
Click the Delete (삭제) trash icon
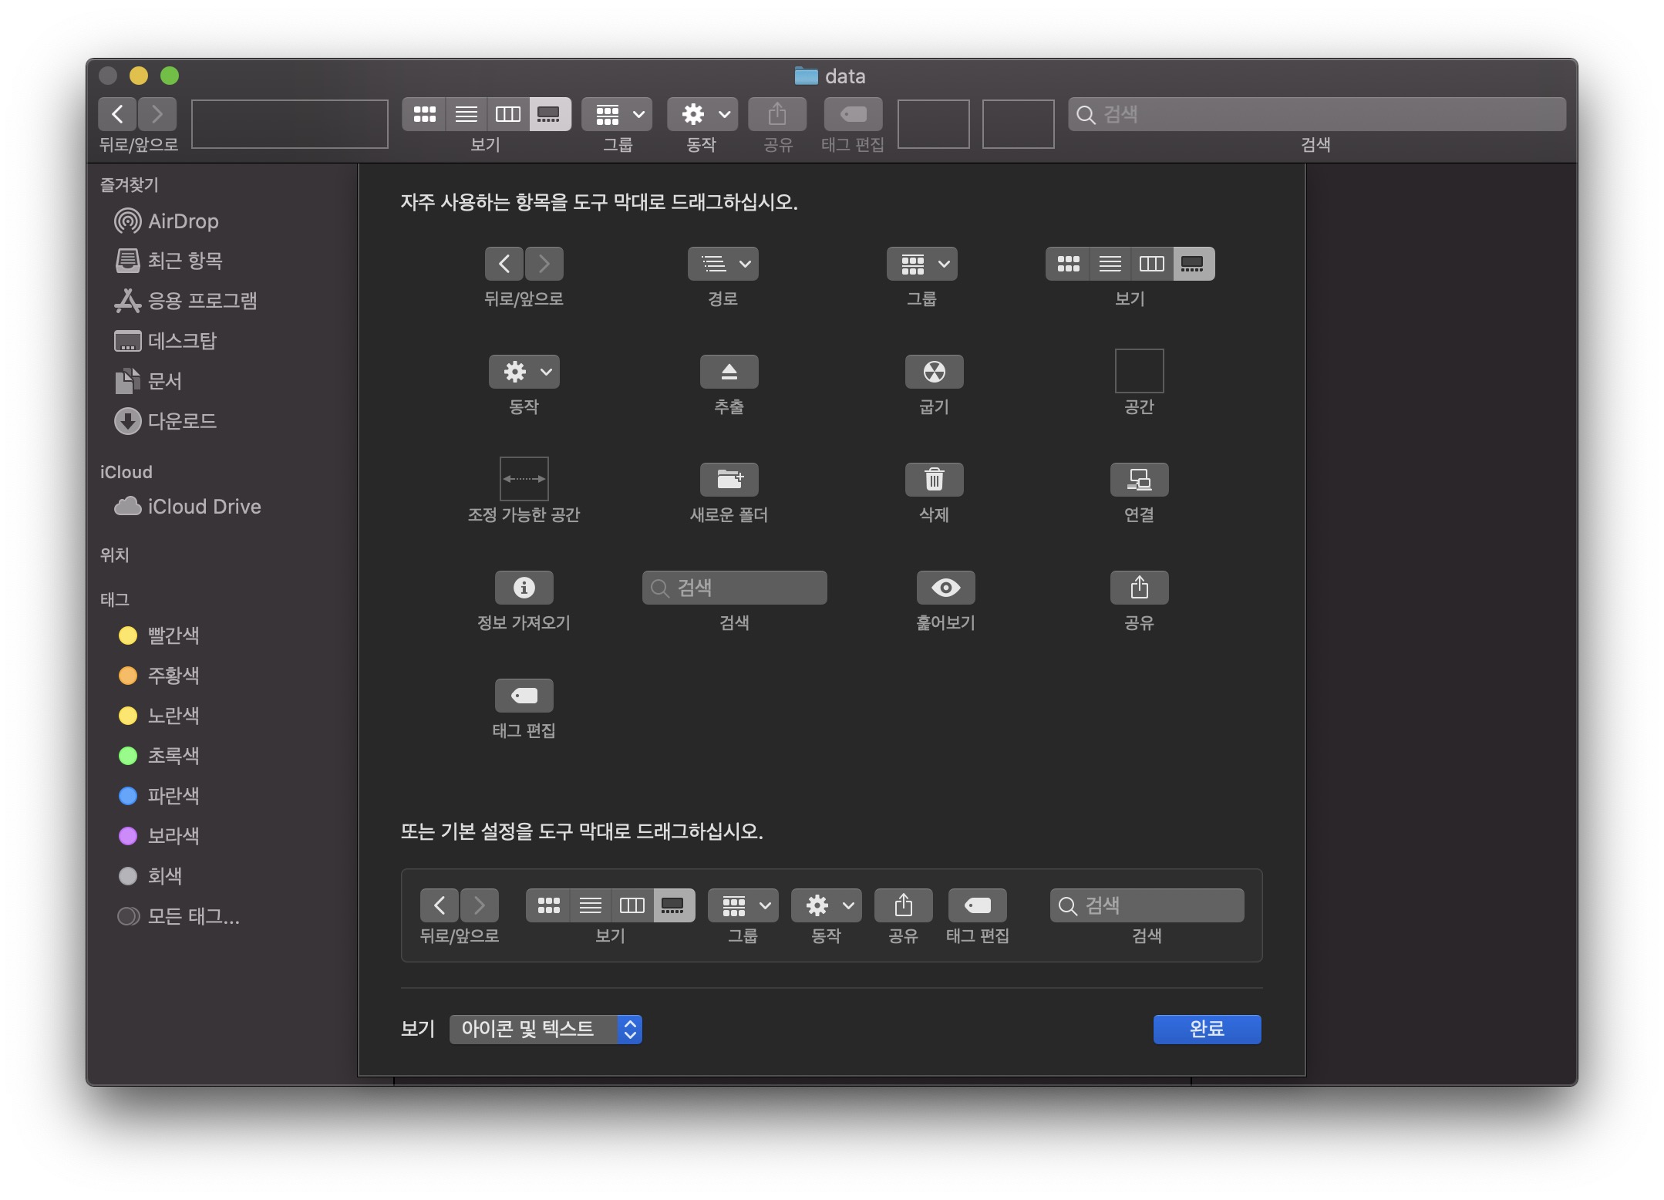pyautogui.click(x=934, y=480)
